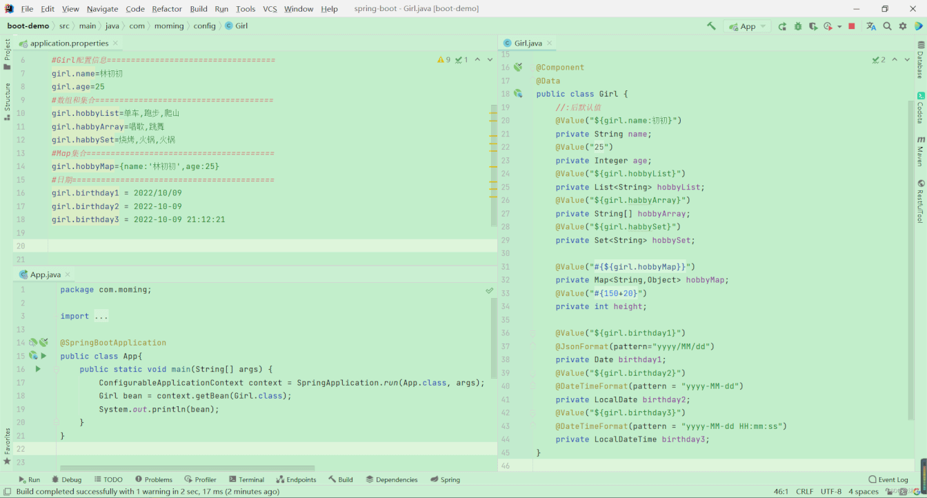927x498 pixels.
Task: Click run gutter arrow beside main method
Action: [x=38, y=369]
